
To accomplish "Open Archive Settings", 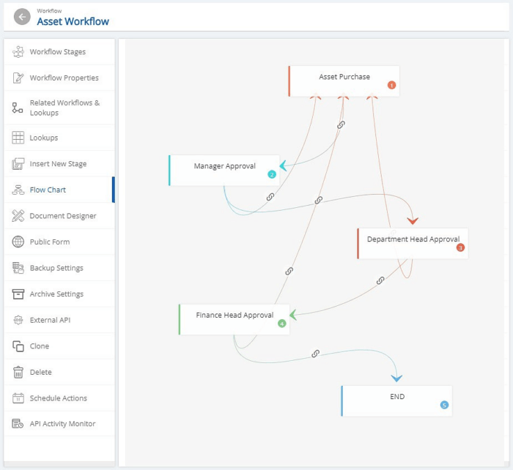I will pyautogui.click(x=56, y=294).
